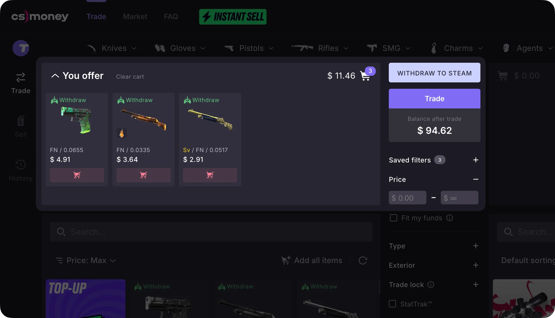The image size is (555, 318).
Task: Click the refresh inventory icon
Action: click(363, 260)
